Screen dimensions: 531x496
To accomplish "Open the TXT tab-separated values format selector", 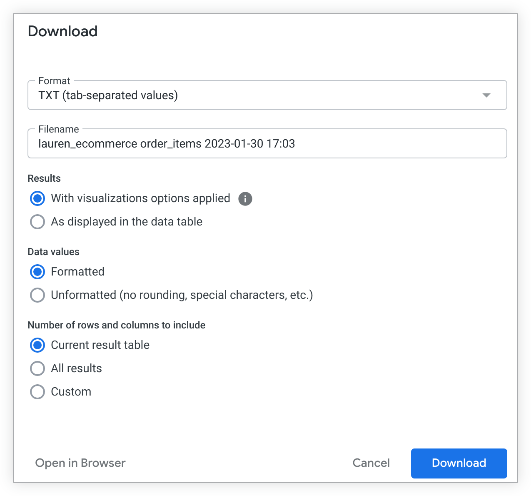I will tap(267, 95).
